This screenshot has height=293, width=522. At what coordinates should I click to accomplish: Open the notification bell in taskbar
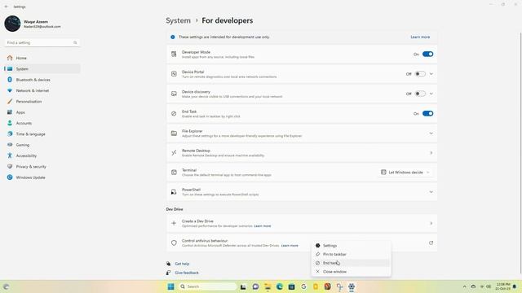[515, 286]
